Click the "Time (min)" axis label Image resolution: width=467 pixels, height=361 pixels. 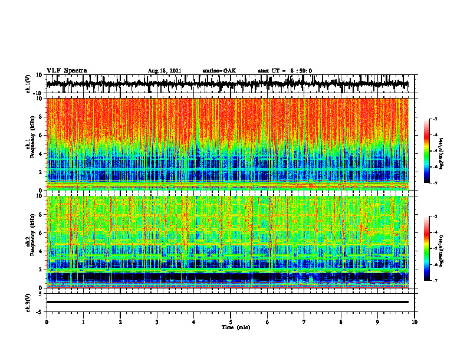tap(236, 327)
